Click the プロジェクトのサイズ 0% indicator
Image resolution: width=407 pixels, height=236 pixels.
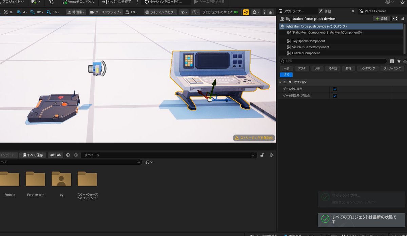tap(220, 12)
